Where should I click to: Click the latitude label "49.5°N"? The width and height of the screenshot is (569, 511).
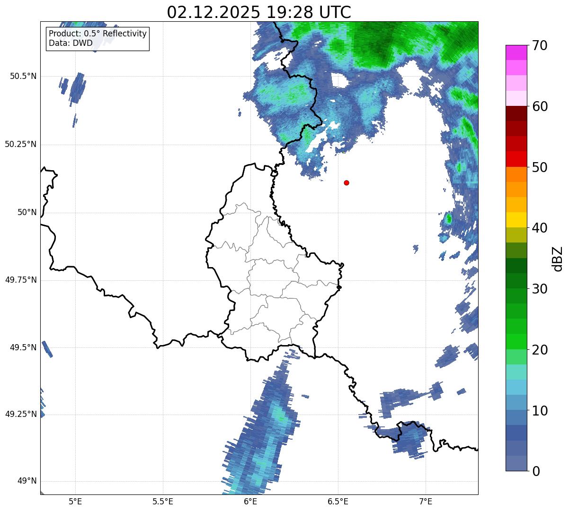click(x=23, y=347)
